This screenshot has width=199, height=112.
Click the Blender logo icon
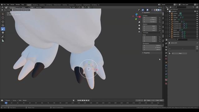coord(2,5)
